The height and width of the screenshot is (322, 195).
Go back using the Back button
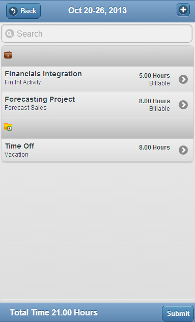click(x=23, y=11)
